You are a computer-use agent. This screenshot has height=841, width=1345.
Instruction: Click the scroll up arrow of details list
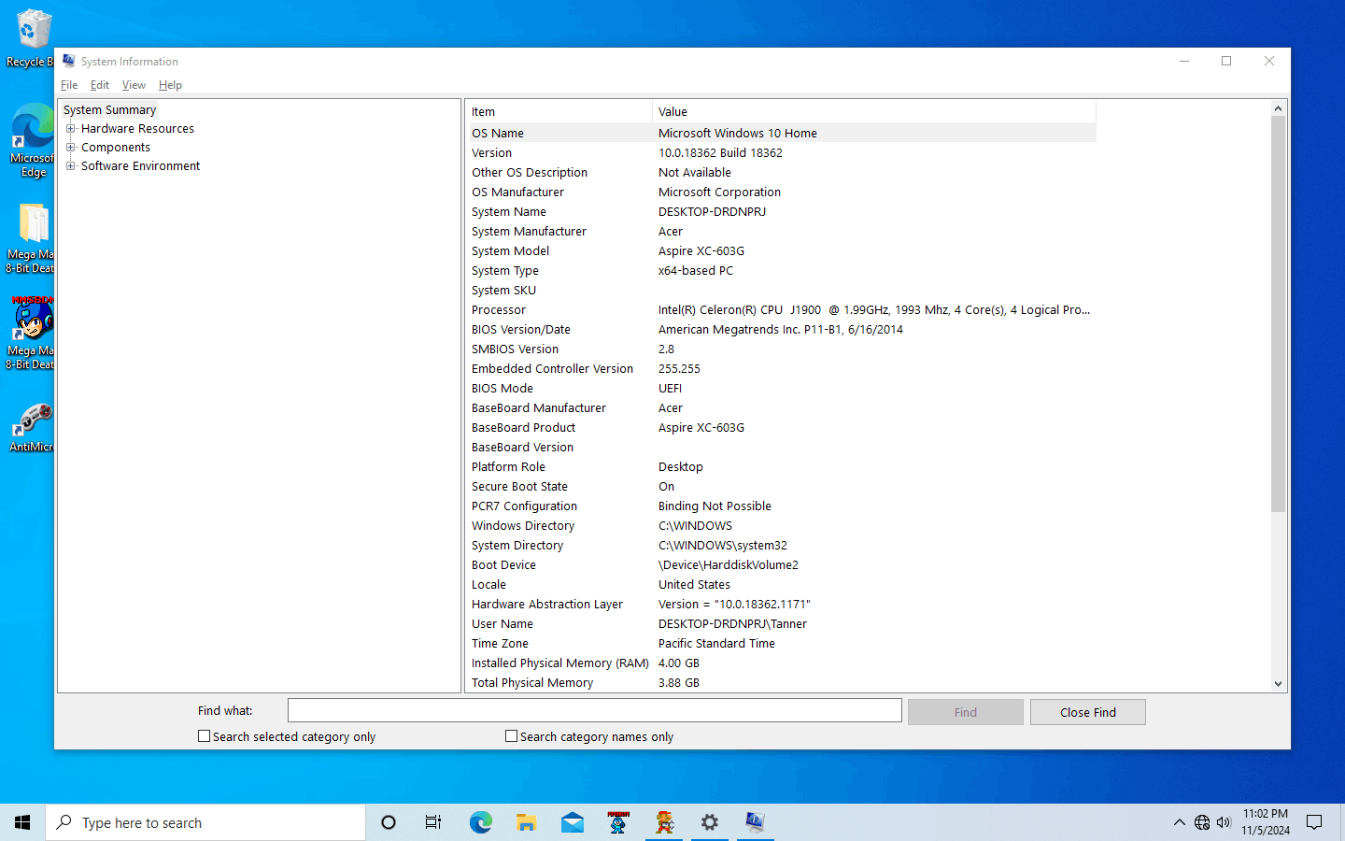click(x=1279, y=108)
